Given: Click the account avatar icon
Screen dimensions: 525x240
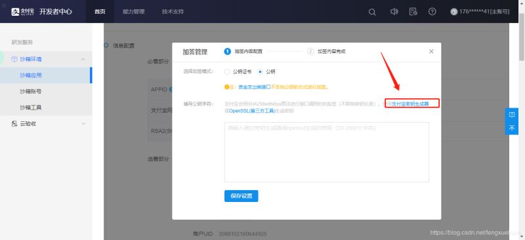Looking at the screenshot, I should 453,12.
